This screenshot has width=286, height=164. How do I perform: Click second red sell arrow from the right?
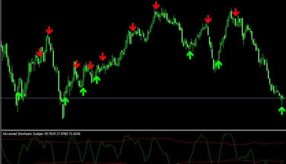[208, 19]
